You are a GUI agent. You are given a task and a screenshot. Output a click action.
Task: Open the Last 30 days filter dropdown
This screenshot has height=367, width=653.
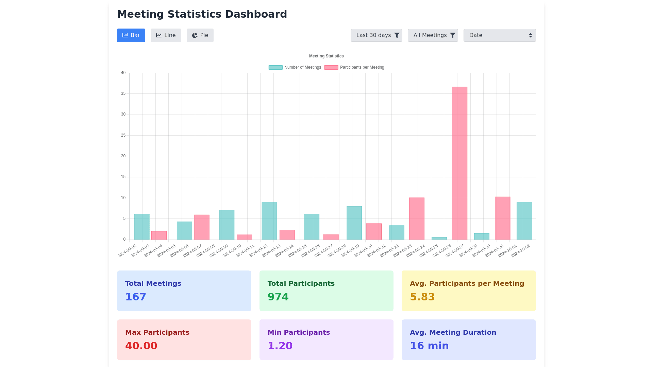pos(374,35)
